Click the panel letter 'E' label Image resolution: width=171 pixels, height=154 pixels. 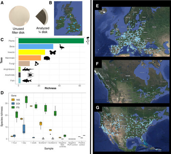pyautogui.click(x=97, y=6)
